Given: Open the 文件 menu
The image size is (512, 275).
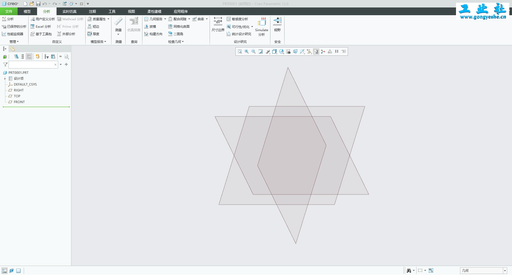Looking at the screenshot, I should (9, 11).
